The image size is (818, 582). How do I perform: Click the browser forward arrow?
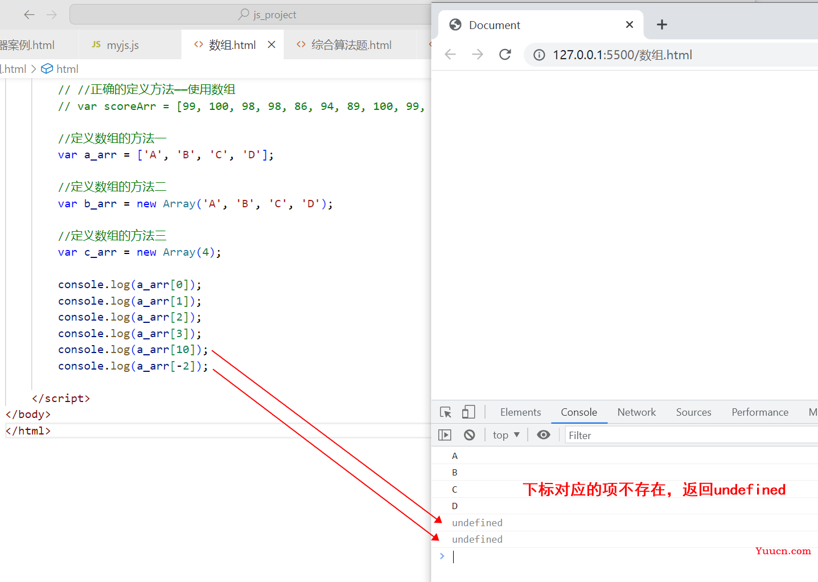tap(478, 55)
